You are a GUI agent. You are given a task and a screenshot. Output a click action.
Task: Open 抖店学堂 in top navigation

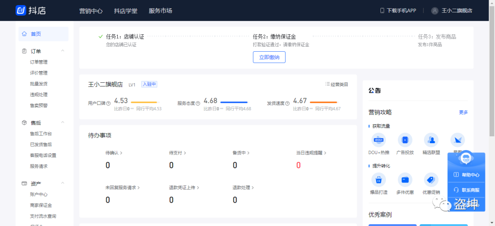pyautogui.click(x=126, y=11)
